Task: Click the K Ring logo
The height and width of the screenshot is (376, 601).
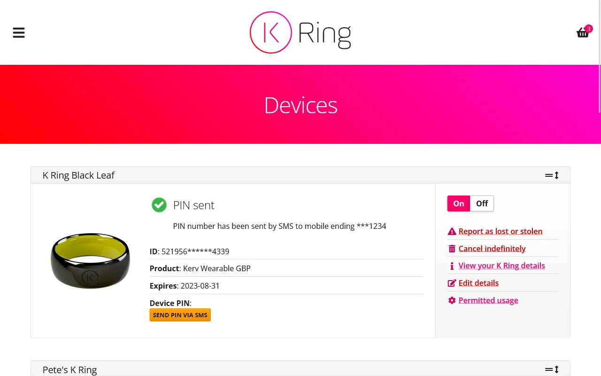Action: tap(300, 32)
